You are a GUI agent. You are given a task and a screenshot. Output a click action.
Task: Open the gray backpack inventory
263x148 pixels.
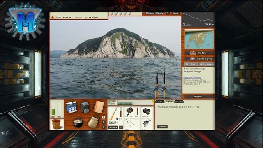point(85,107)
